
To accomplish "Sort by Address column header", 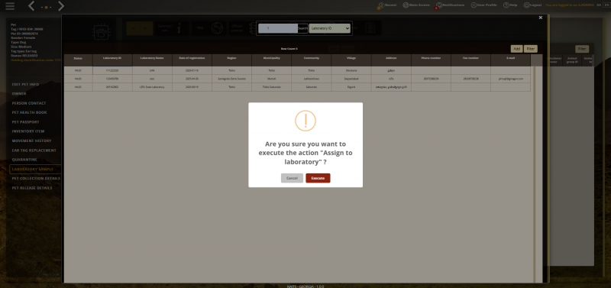I will point(391,58).
